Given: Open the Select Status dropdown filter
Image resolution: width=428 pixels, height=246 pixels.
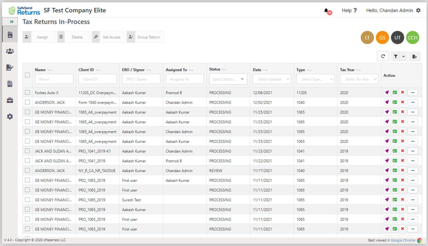Looking at the screenshot, I should click(228, 79).
